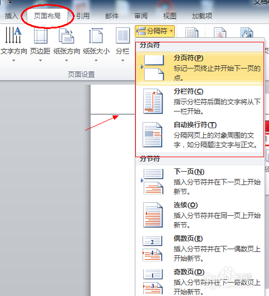Click the 分隔符 breaks dropdown button
Viewport: 269px width, 296px height.
point(155,31)
